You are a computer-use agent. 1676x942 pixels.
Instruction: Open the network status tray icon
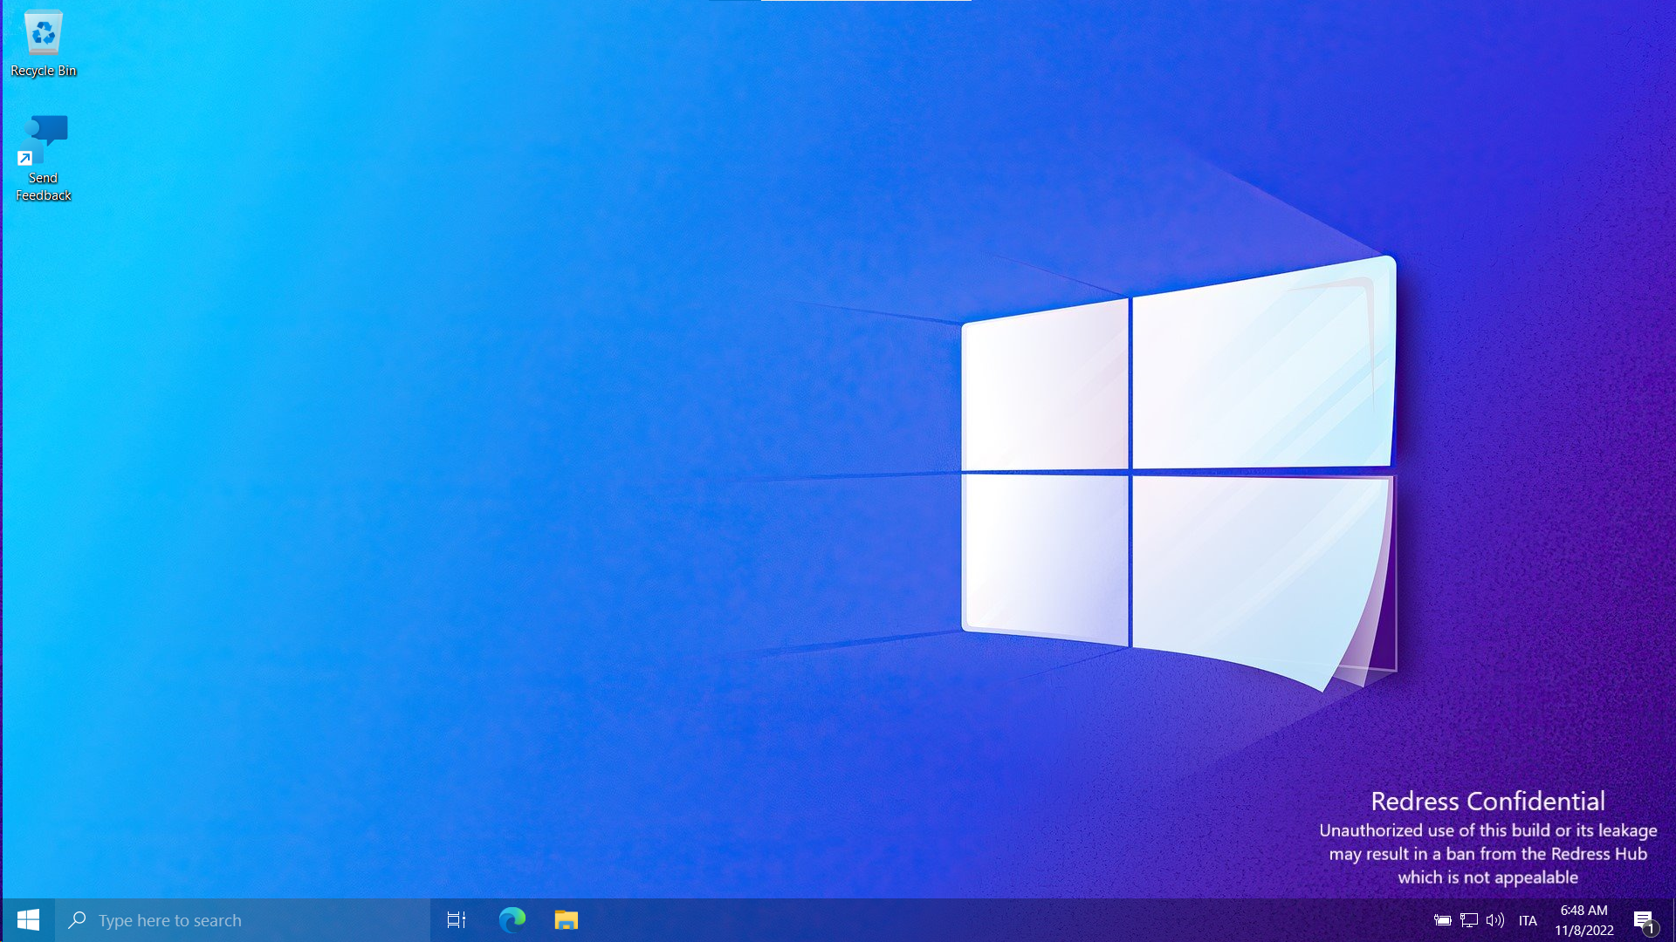click(x=1469, y=920)
